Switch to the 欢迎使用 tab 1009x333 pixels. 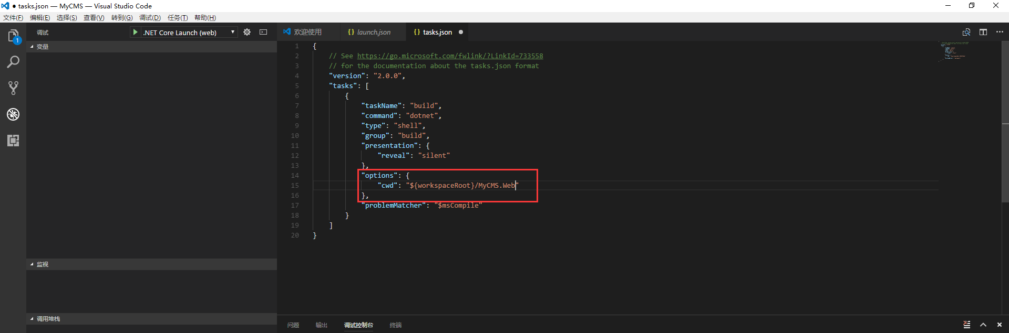point(308,32)
